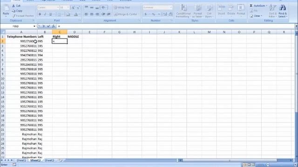Click the Middle Align icon
The height and width of the screenshot is (167, 298).
(92, 7)
